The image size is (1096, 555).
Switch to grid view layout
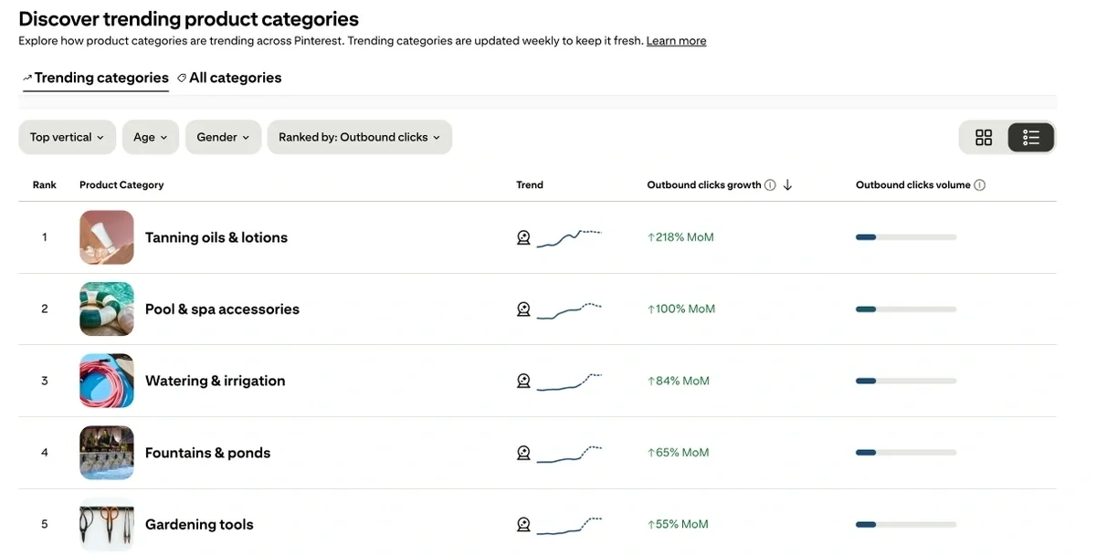[x=983, y=137]
